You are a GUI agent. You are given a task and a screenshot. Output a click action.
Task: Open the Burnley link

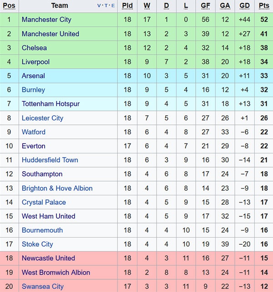33,90
